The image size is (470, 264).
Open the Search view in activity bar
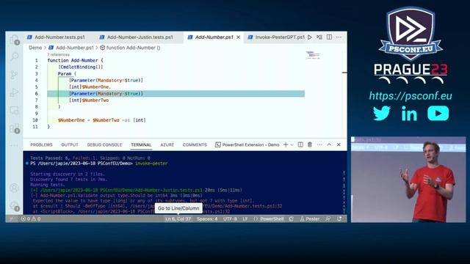(x=14, y=56)
